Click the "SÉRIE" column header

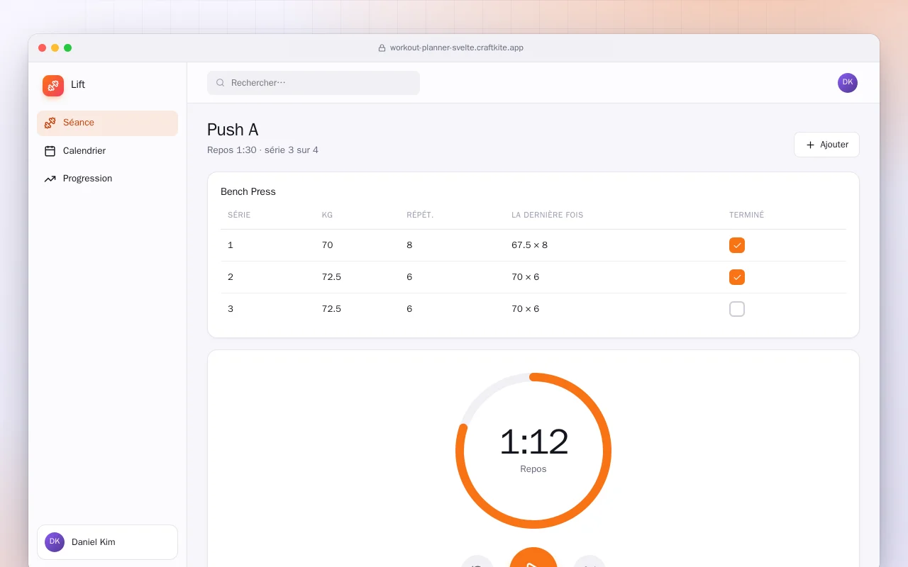[x=239, y=215]
